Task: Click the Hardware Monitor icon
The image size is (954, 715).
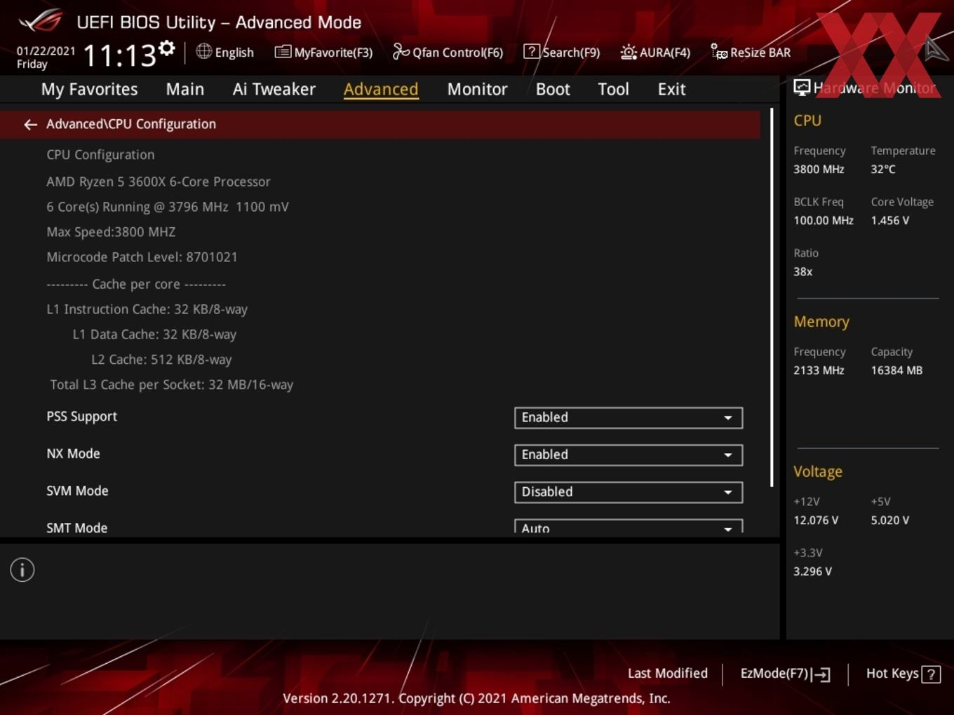Action: pos(802,88)
